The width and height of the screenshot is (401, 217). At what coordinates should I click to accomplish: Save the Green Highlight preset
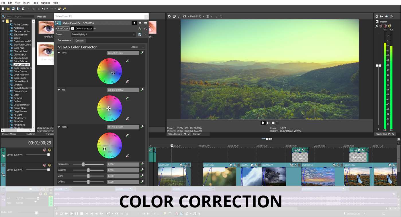pos(140,34)
